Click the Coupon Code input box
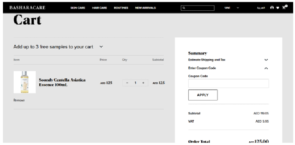 [x=228, y=84]
